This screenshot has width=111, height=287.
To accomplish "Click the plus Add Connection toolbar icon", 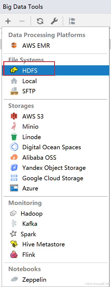I will 8,21.
